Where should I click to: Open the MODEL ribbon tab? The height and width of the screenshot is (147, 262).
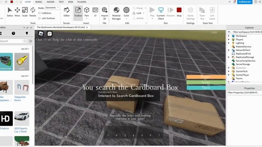pyautogui.click(x=38, y=2)
